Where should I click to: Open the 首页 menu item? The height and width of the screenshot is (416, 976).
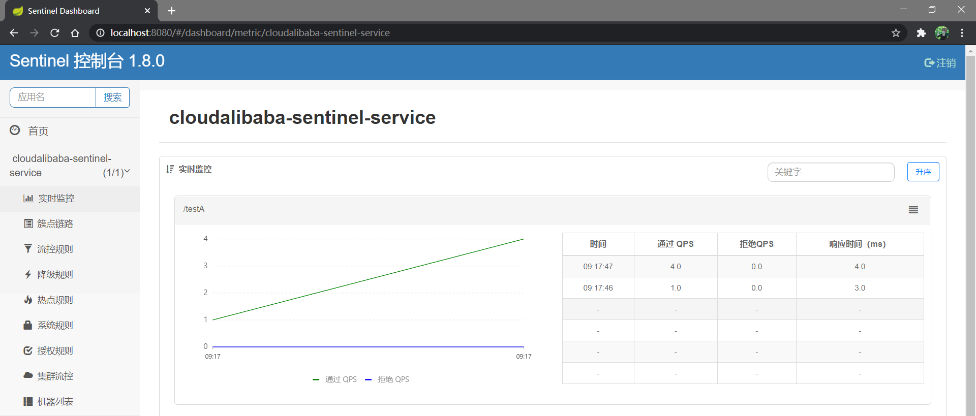tap(70, 131)
